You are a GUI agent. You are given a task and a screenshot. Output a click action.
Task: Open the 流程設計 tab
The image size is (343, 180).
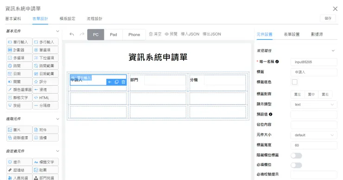[x=95, y=19]
